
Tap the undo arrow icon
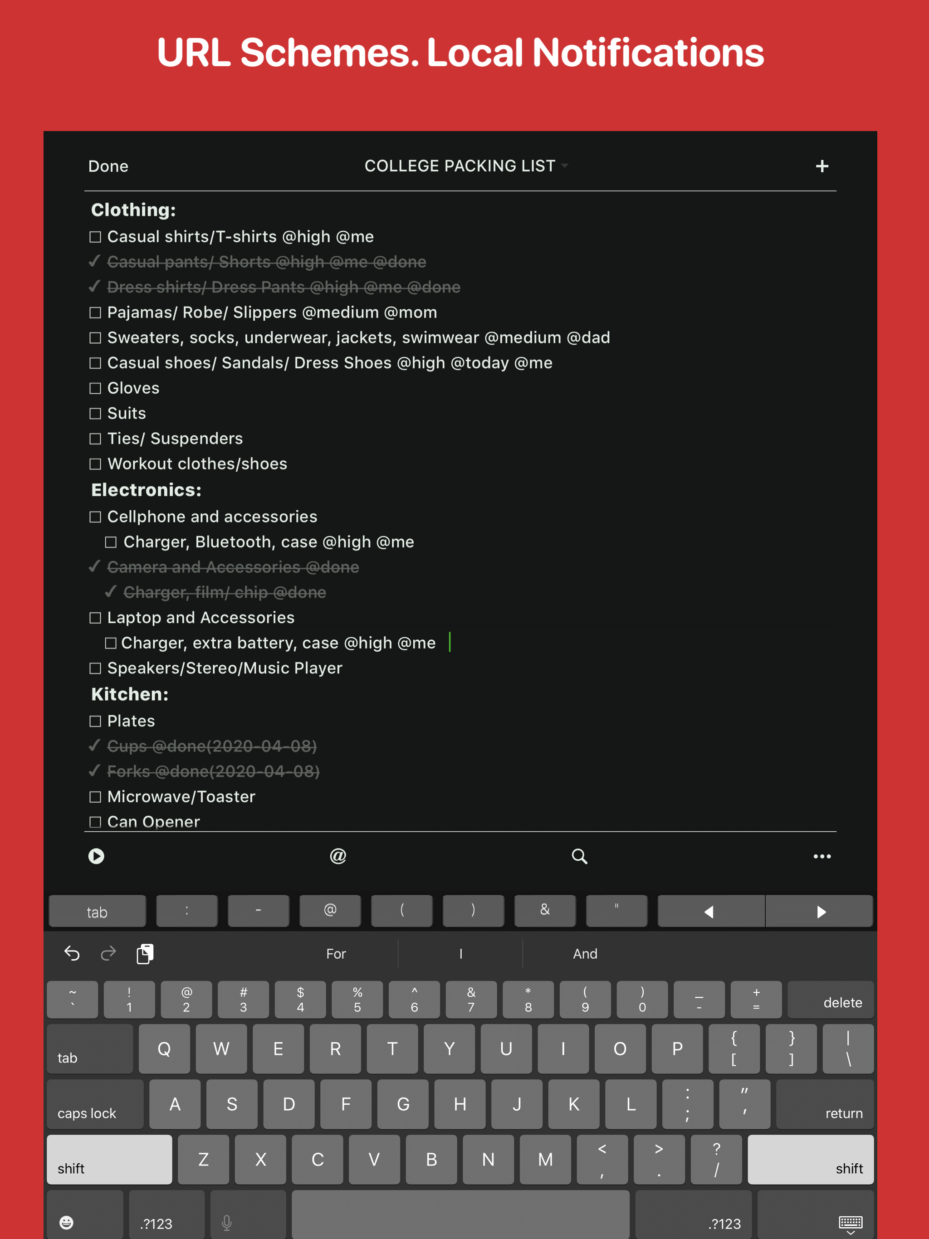point(72,953)
